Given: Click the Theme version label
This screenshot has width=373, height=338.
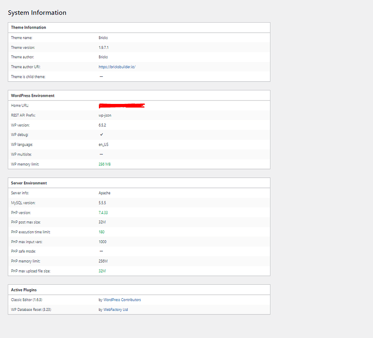Looking at the screenshot, I should pyautogui.click(x=23, y=47).
